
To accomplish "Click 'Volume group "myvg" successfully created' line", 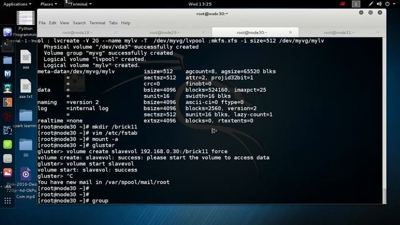I will click(108, 53).
